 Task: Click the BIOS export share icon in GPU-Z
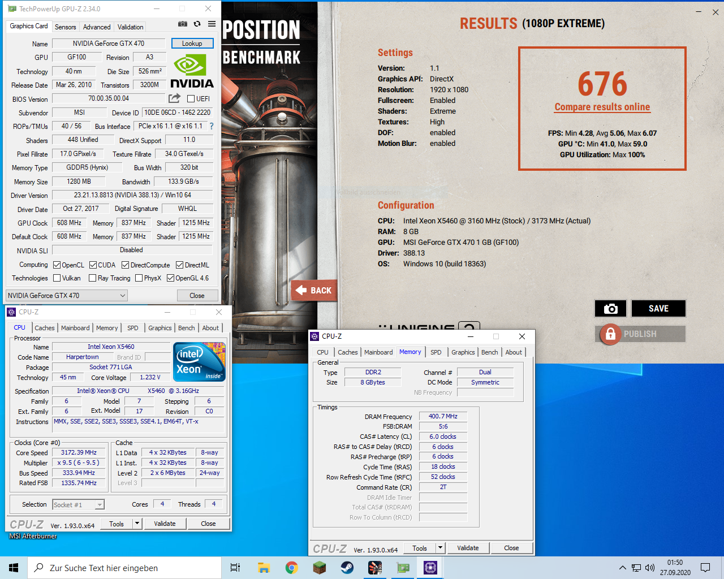pyautogui.click(x=174, y=98)
